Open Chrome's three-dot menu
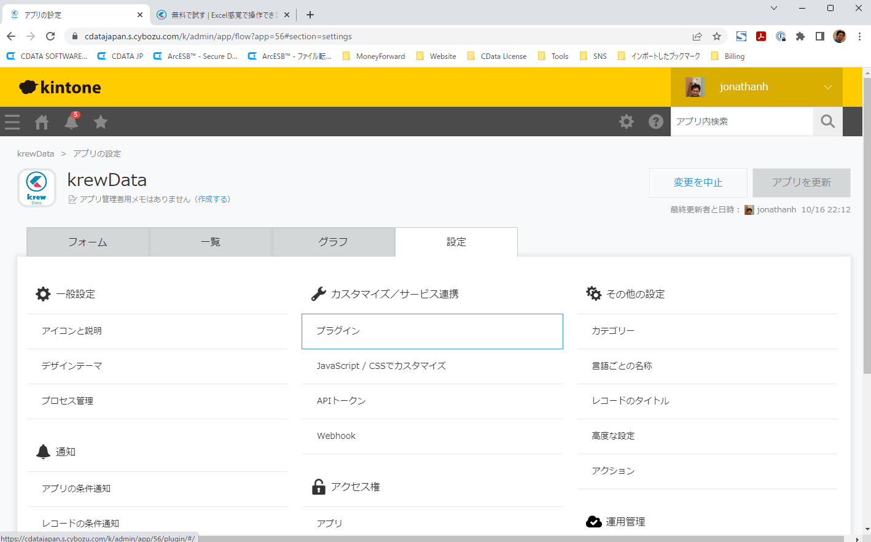Image resolution: width=871 pixels, height=542 pixels. pyautogui.click(x=859, y=36)
